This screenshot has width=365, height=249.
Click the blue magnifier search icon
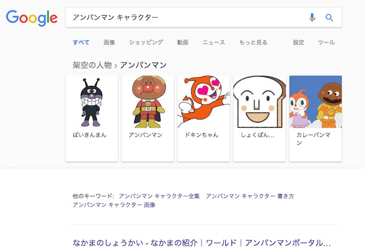point(329,17)
